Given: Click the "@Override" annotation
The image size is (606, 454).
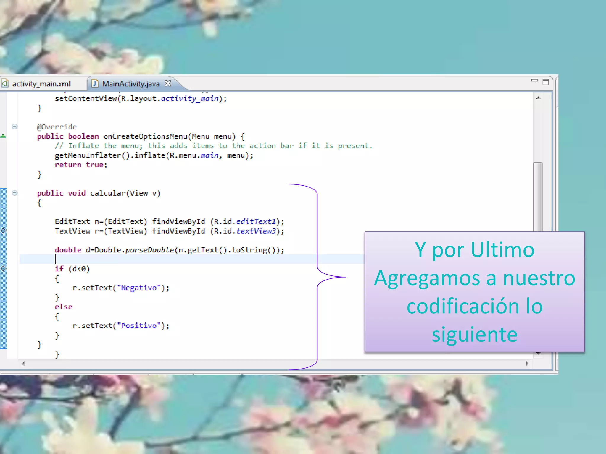Looking at the screenshot, I should pos(57,127).
